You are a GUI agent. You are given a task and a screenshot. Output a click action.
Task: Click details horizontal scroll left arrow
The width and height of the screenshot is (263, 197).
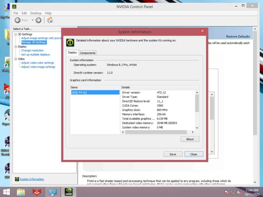[123, 132]
